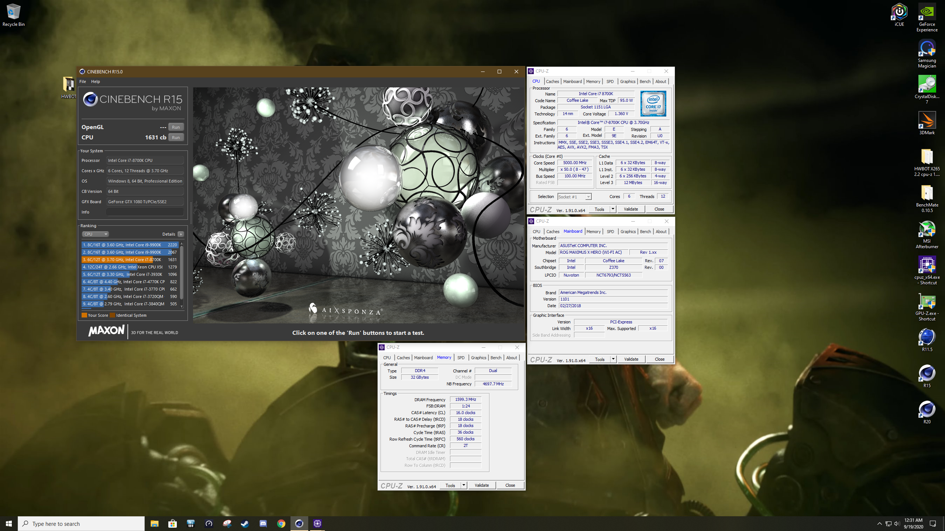Launch the iCUE desktop icon

[899, 15]
